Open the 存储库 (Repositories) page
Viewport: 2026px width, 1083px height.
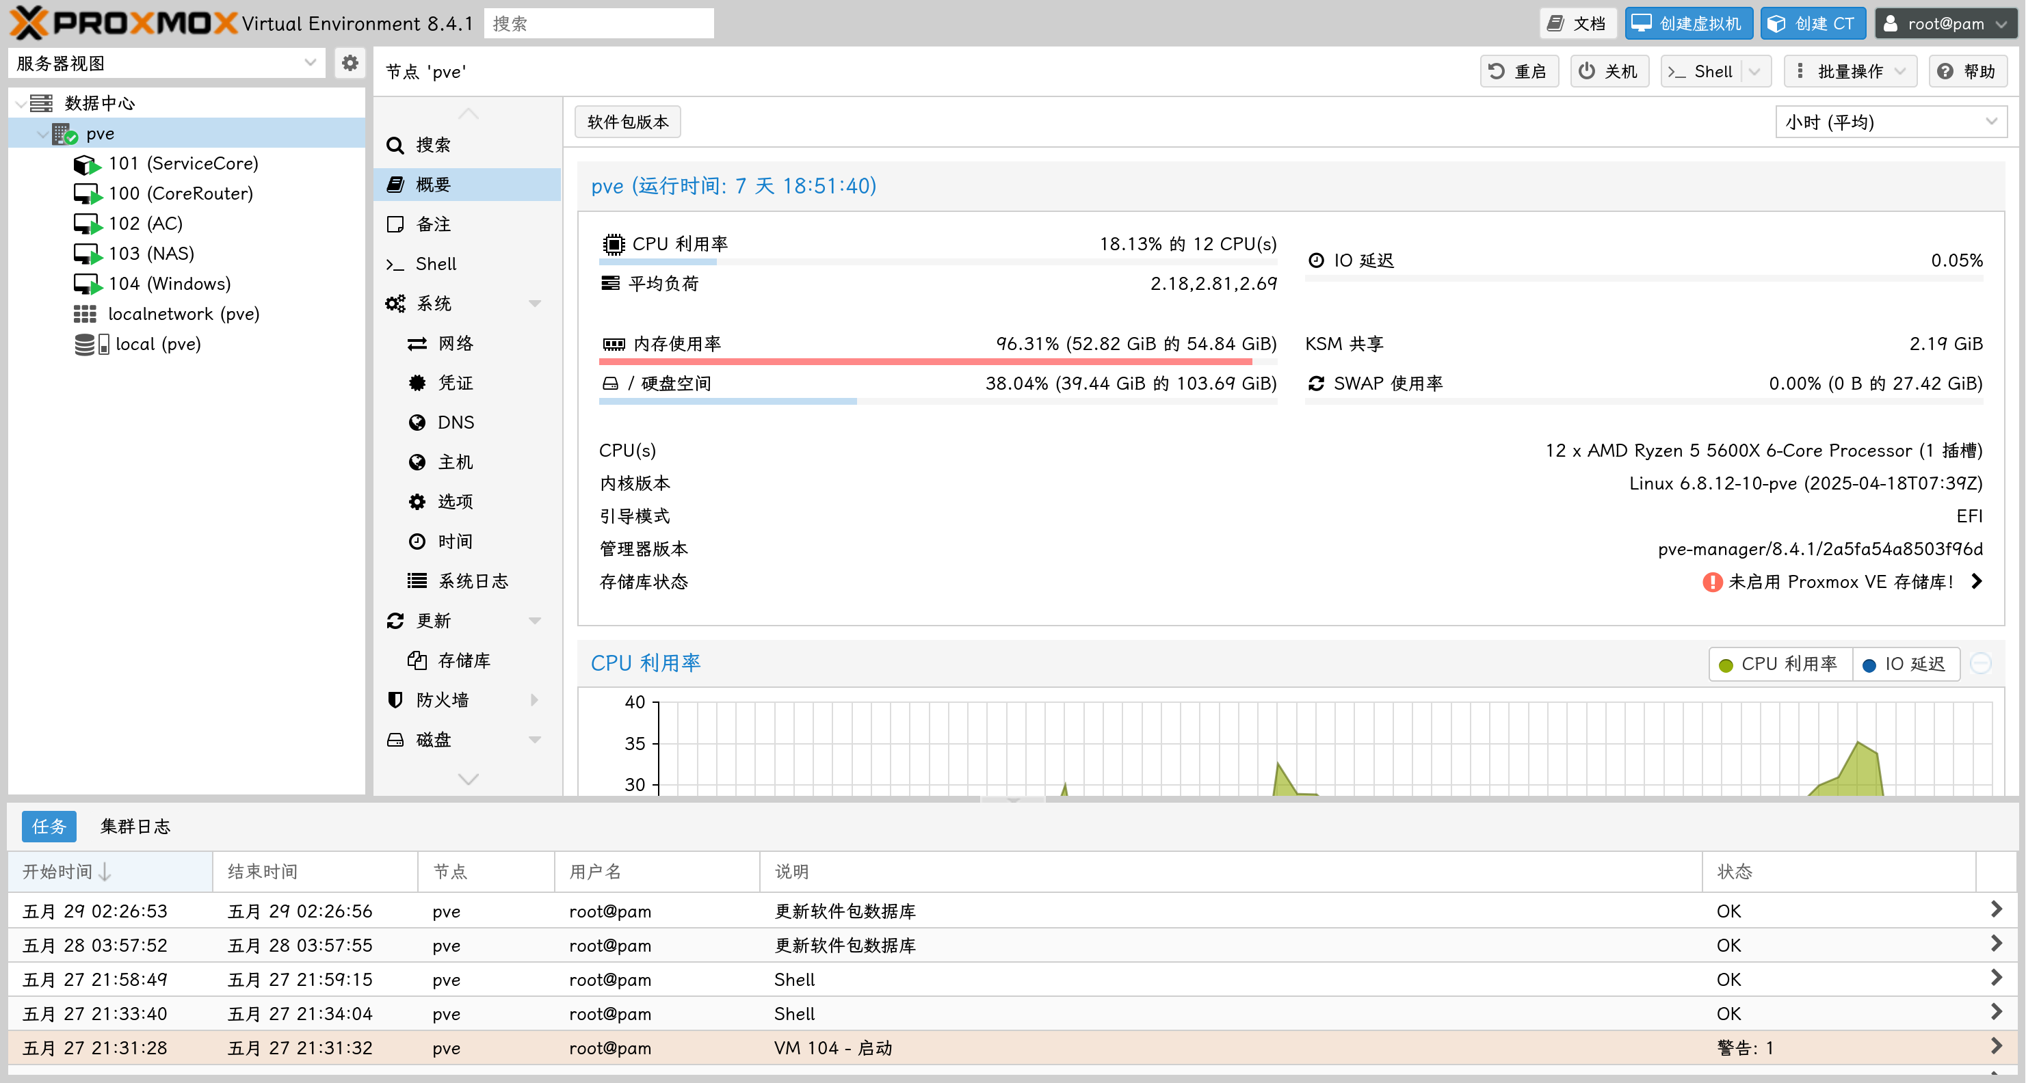463,660
